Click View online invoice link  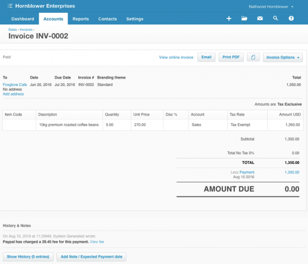tap(176, 57)
